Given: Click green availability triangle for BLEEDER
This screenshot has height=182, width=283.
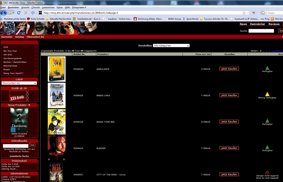Looking at the screenshot, I should [x=267, y=147].
